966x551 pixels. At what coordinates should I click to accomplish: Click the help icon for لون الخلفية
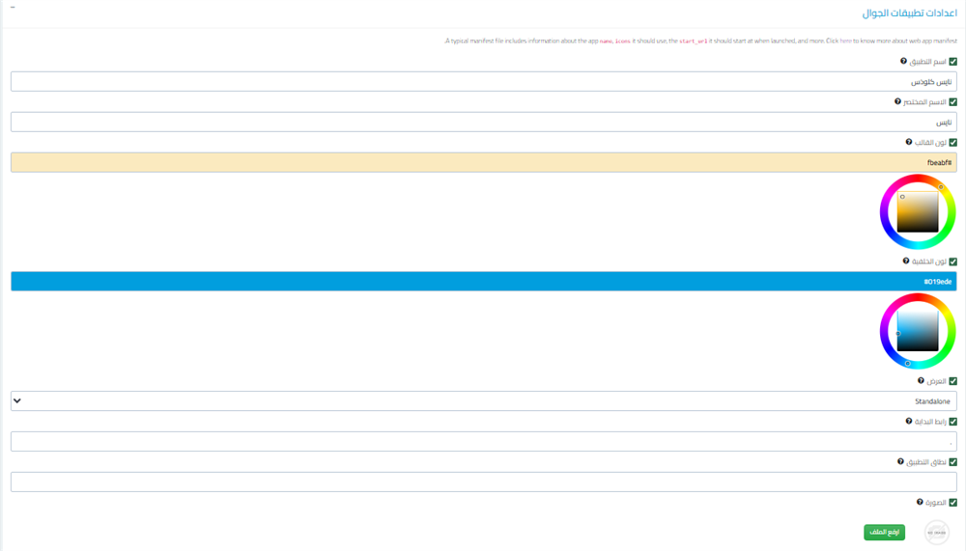tap(906, 261)
